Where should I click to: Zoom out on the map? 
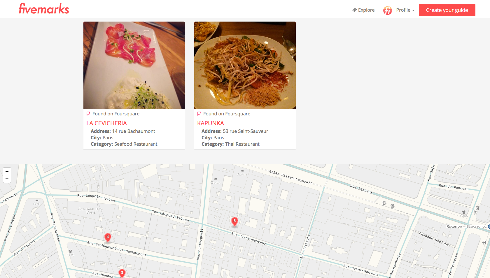(7, 179)
